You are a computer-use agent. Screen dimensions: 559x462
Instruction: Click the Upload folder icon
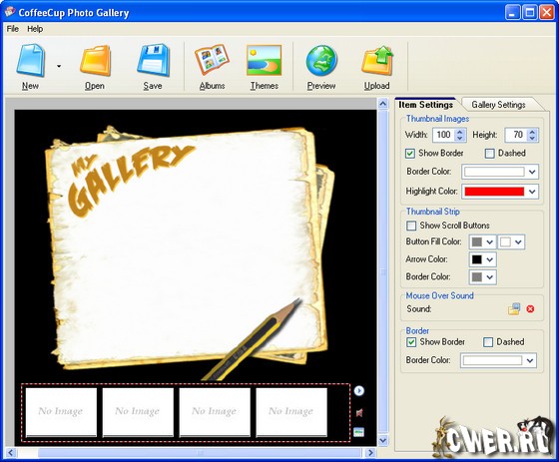pos(377,60)
